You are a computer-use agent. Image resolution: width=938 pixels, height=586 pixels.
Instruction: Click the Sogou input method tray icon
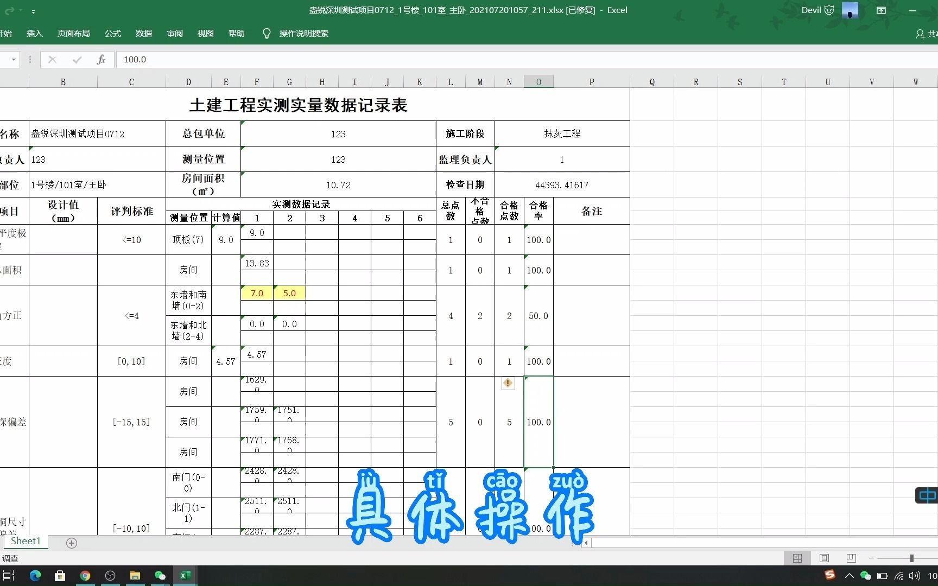coord(830,575)
